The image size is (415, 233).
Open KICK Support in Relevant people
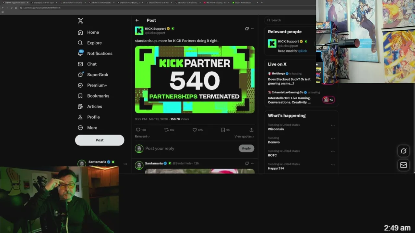click(x=288, y=41)
